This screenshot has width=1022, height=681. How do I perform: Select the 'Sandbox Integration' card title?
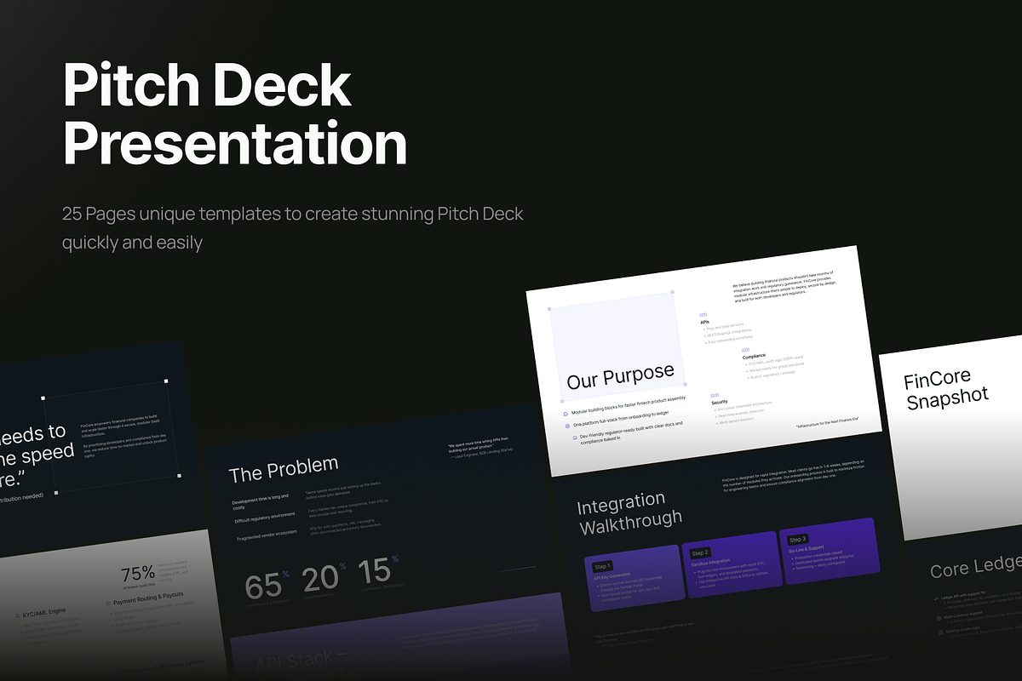click(712, 564)
